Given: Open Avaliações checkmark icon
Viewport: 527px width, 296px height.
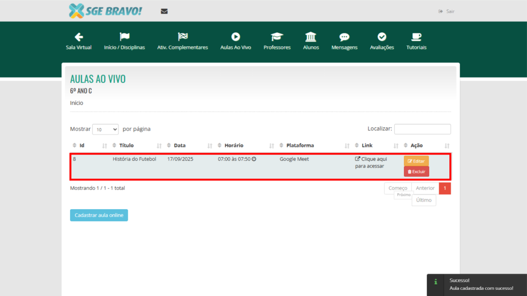Looking at the screenshot, I should click(x=382, y=37).
